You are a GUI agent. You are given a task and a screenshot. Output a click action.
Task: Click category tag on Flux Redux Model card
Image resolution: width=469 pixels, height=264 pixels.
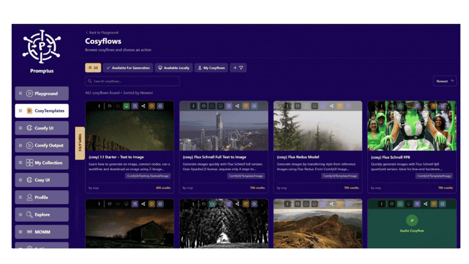[x=340, y=176]
